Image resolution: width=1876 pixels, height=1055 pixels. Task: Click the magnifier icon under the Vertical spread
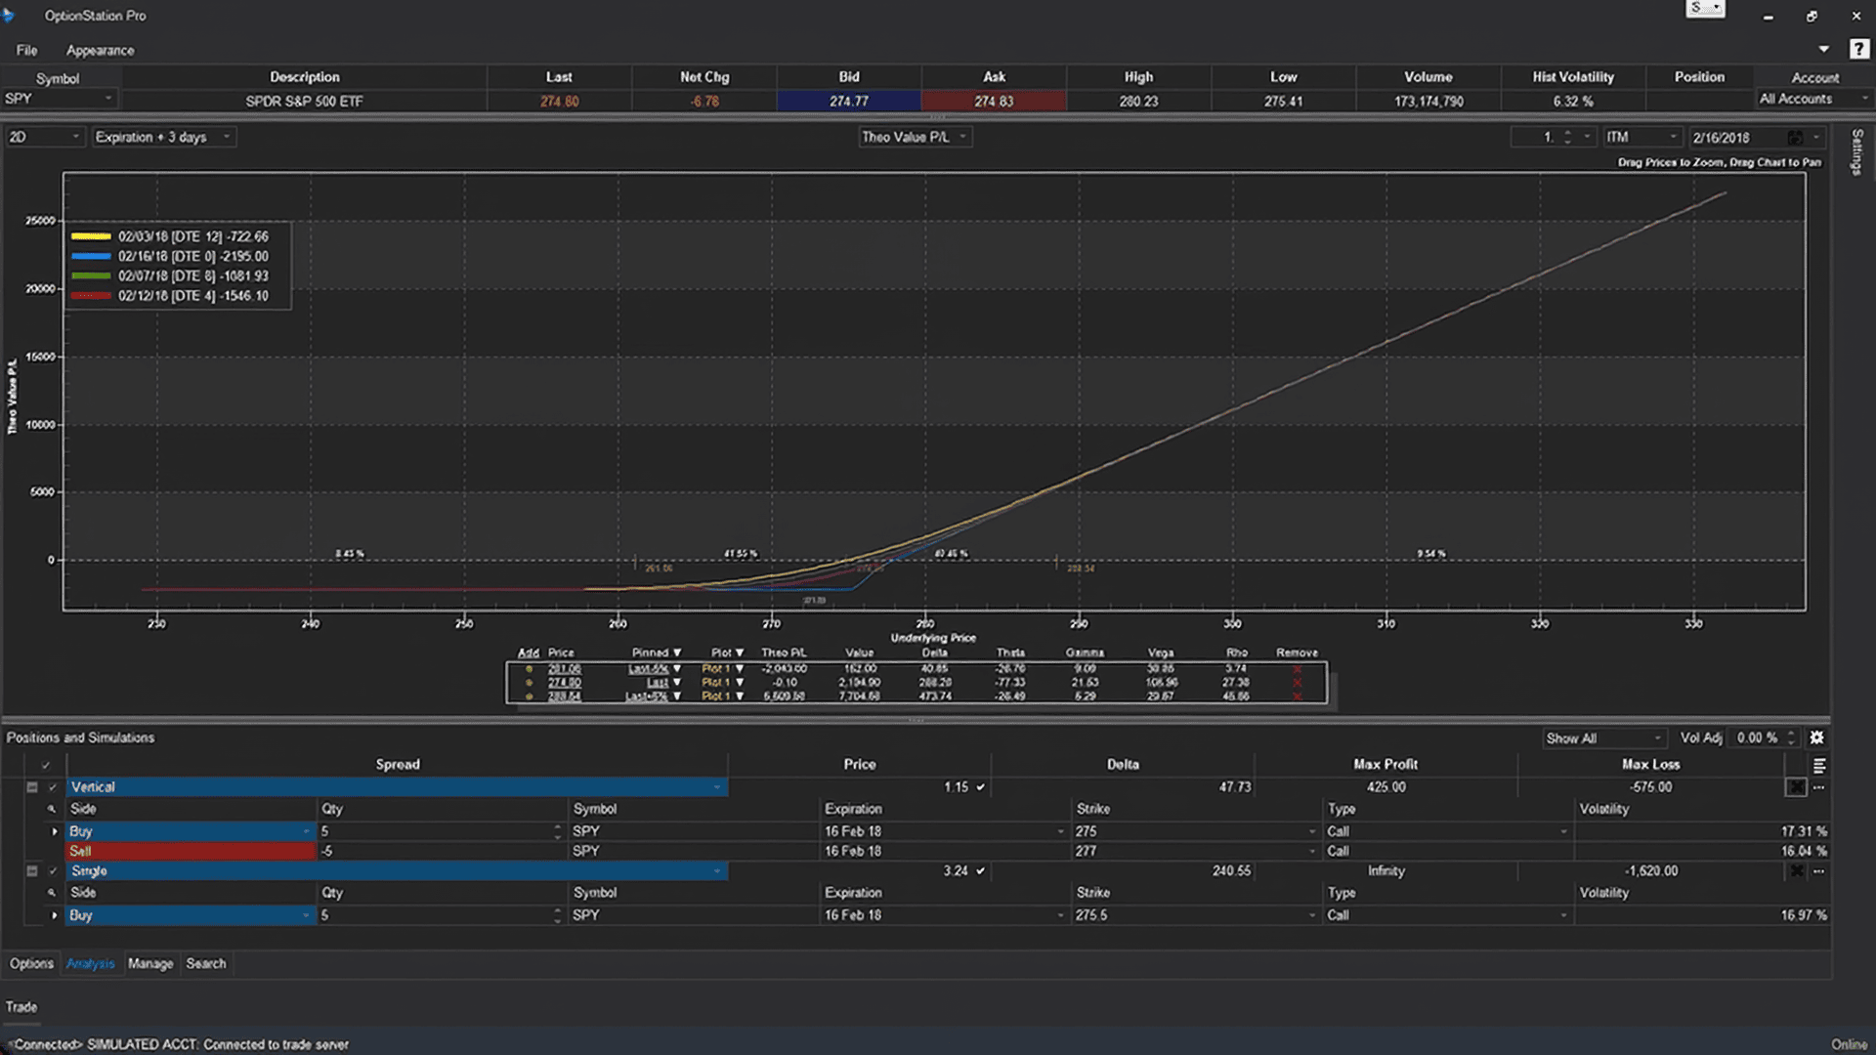coord(52,809)
